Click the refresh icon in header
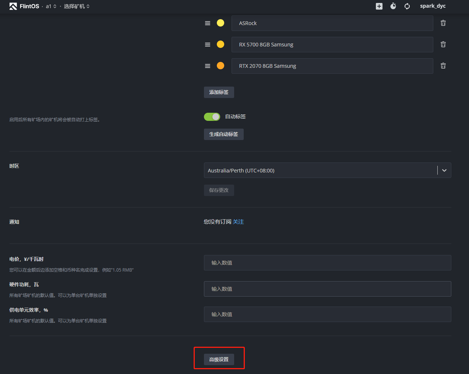This screenshot has width=469, height=374. (407, 6)
